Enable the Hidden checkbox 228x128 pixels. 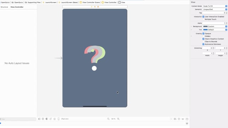point(203,36)
